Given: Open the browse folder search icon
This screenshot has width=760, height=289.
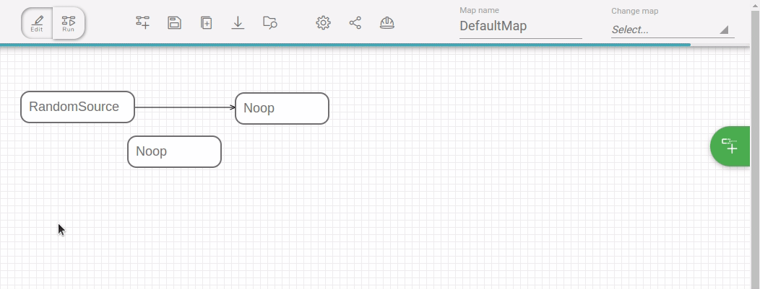Looking at the screenshot, I should pyautogui.click(x=270, y=22).
